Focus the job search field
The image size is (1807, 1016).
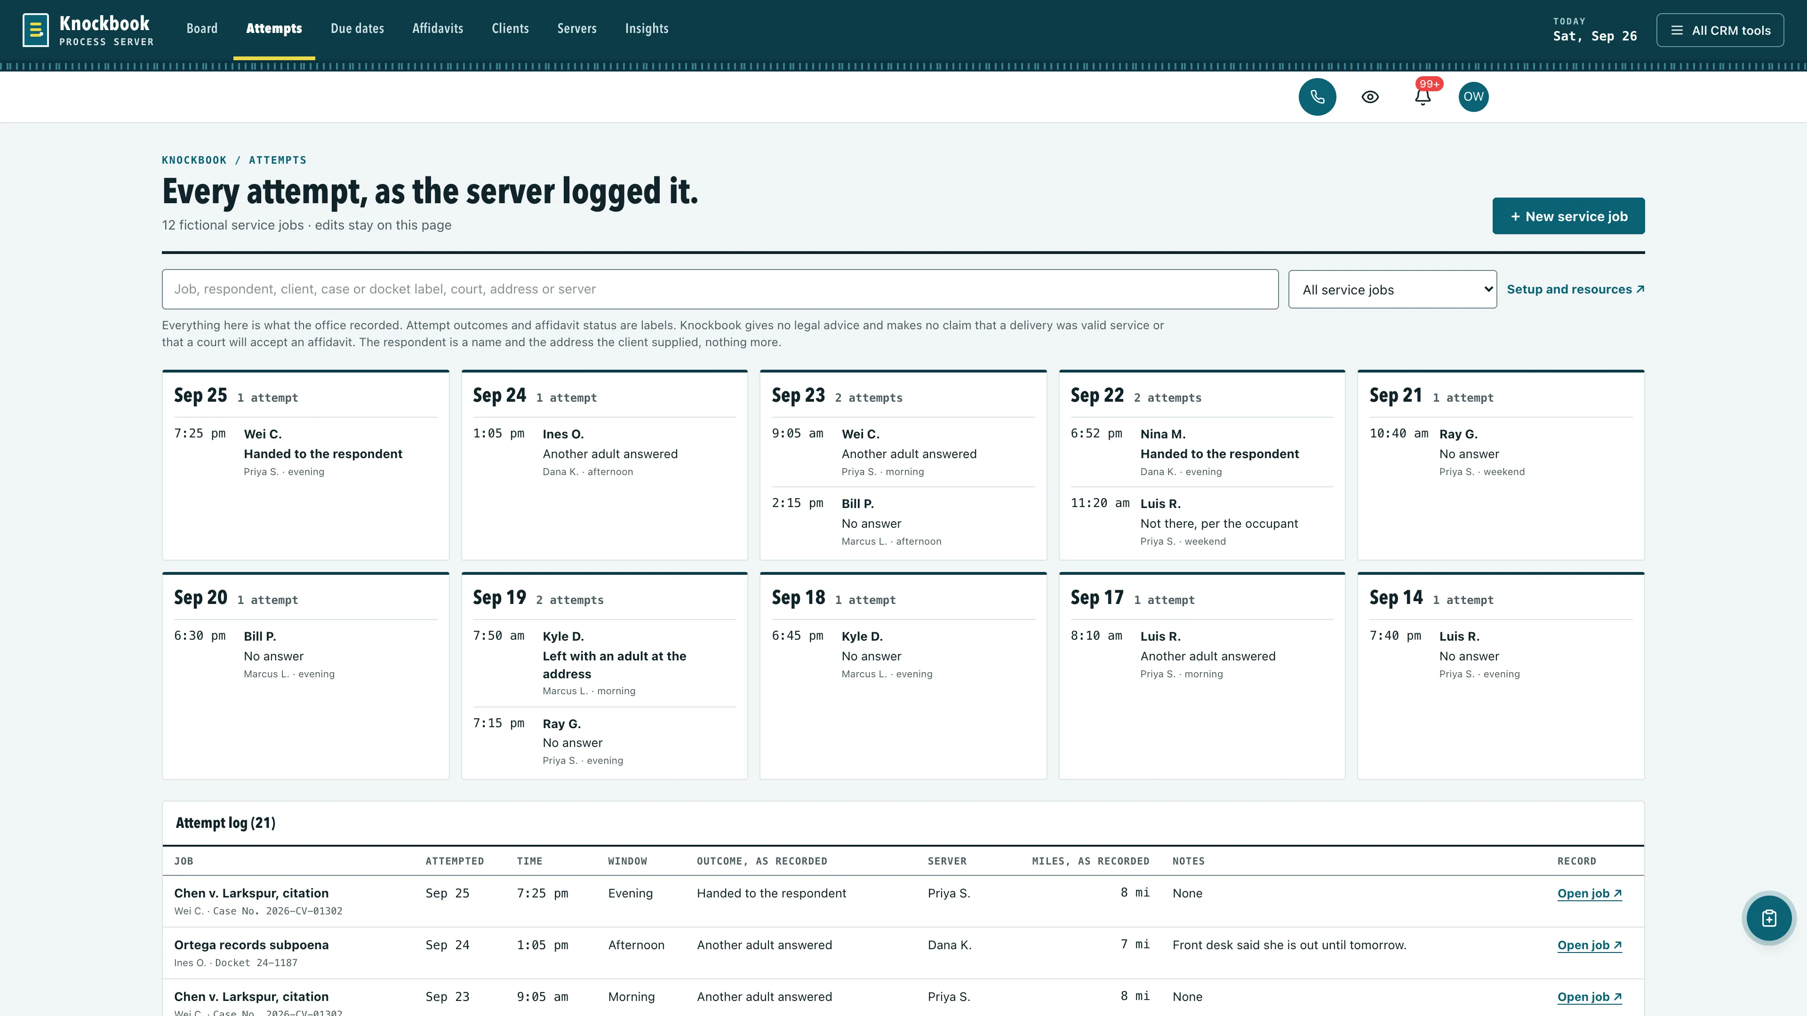720,289
